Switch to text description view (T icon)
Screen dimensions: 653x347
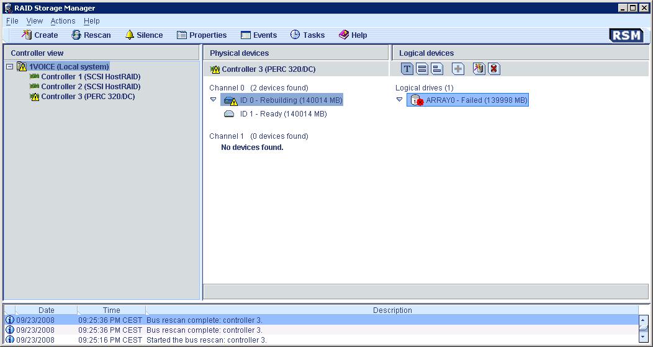(x=407, y=69)
